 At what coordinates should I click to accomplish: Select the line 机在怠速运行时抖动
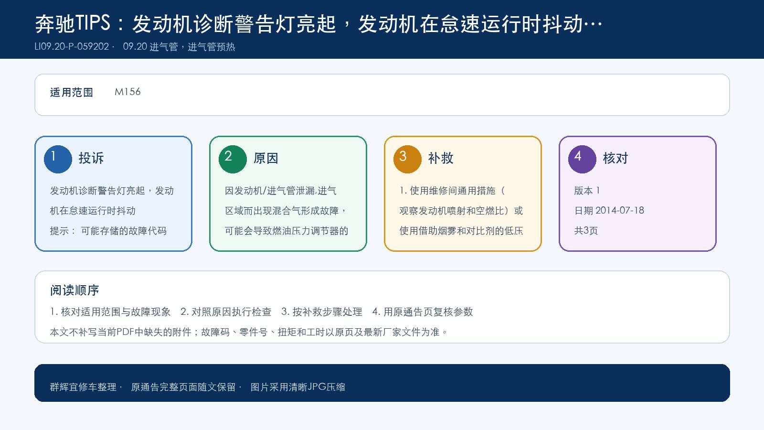[x=93, y=211]
